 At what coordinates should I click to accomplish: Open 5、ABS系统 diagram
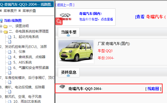23,62
